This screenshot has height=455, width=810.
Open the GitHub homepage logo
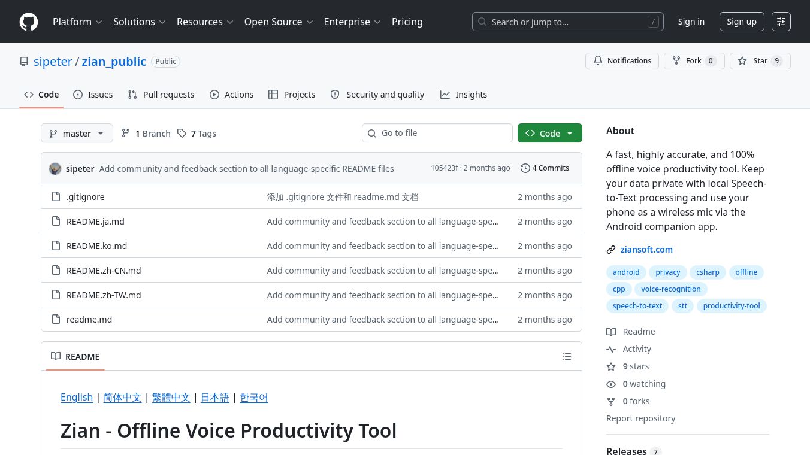(29, 22)
